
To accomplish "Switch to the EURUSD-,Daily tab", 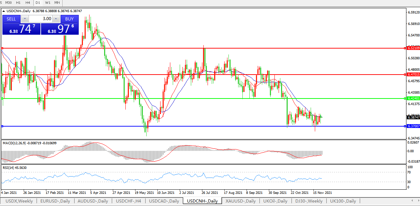I will [55, 201].
